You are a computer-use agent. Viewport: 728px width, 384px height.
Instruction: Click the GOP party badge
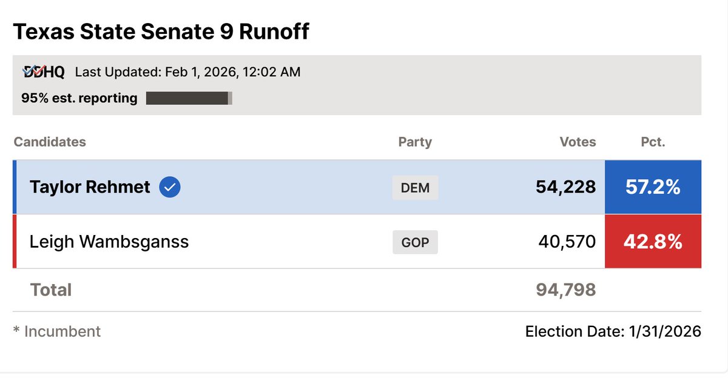point(415,243)
